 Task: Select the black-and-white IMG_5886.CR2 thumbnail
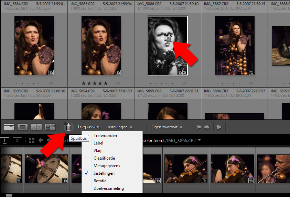167,45
